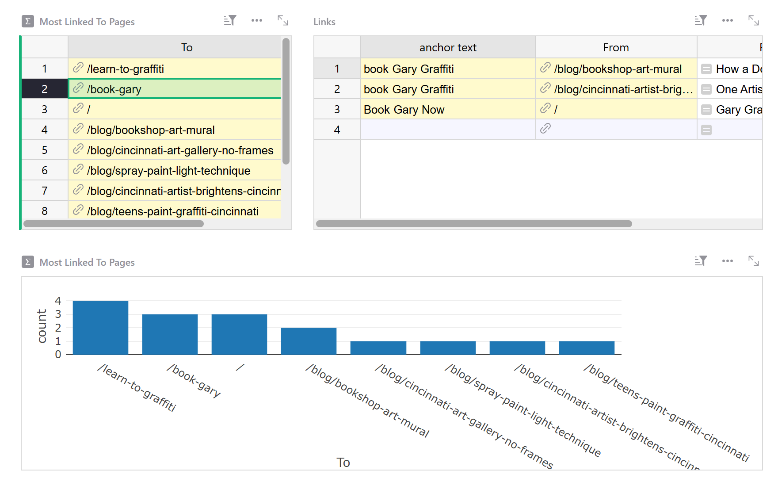The height and width of the screenshot is (482, 778).
Task: Click vertical scrollbar of Most Linked table
Action: [286, 101]
